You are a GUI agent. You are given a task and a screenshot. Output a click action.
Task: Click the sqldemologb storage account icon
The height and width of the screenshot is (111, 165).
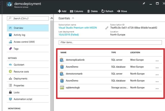click(x=62, y=88)
